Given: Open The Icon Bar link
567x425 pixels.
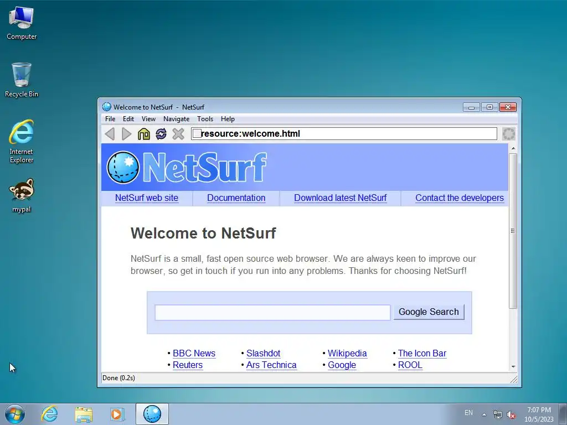Looking at the screenshot, I should 422,354.
